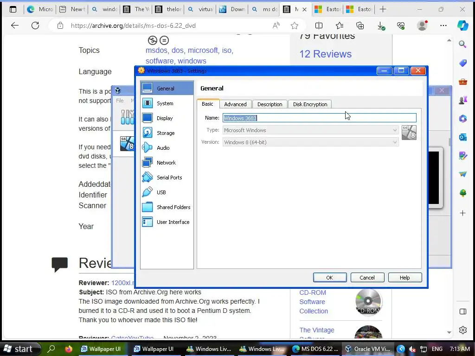475x356 pixels.
Task: Open the Display settings category
Action: click(167, 118)
